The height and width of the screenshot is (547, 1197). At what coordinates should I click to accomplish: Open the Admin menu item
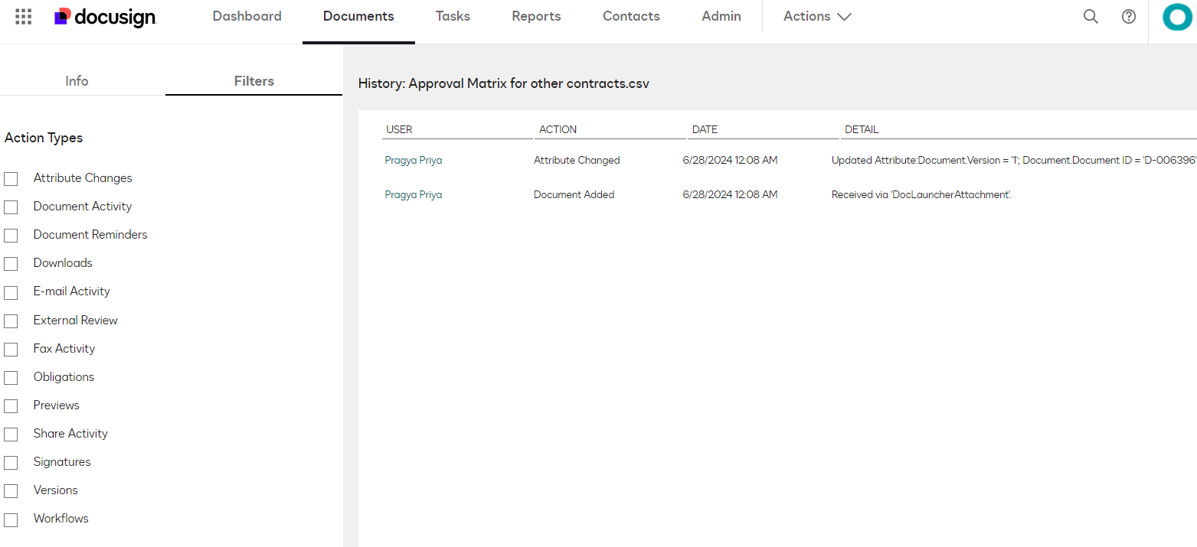click(x=721, y=16)
